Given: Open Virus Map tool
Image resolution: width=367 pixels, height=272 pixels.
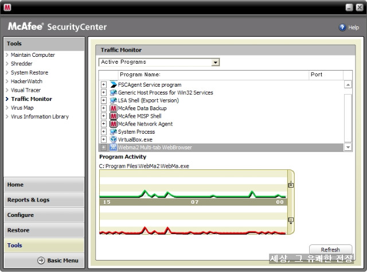Looking at the screenshot, I should tap(22, 108).
